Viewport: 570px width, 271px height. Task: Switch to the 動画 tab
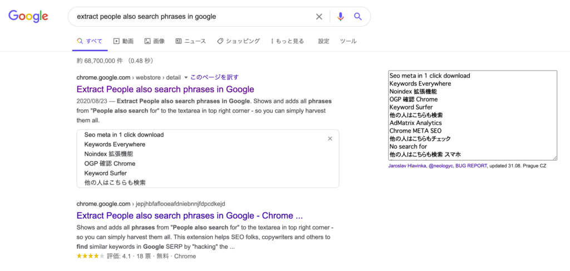tap(124, 41)
